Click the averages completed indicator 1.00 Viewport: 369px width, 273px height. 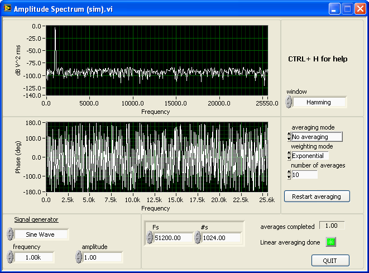[x=332, y=226]
